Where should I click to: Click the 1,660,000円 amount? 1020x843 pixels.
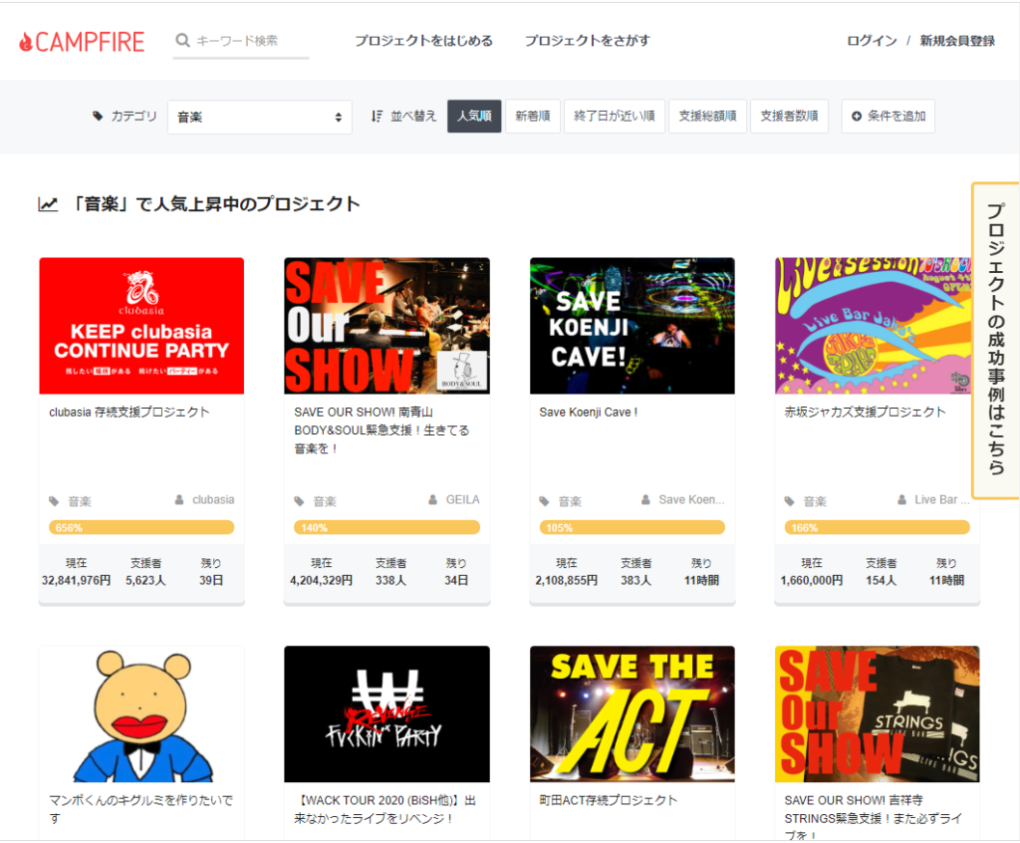pos(811,580)
